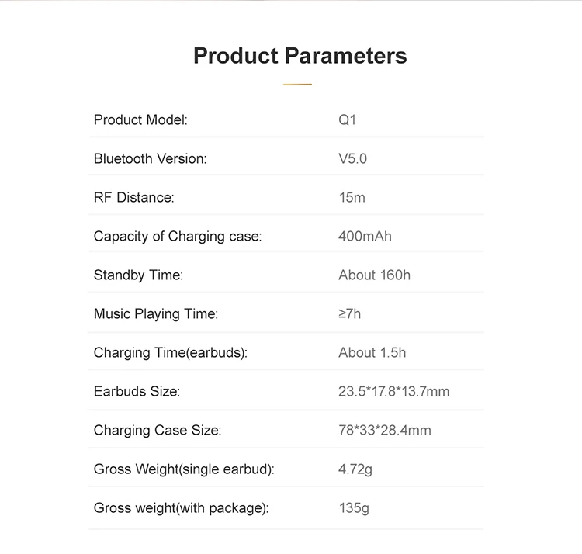Click the ≥7h playing time value
582x554 pixels.
(349, 314)
